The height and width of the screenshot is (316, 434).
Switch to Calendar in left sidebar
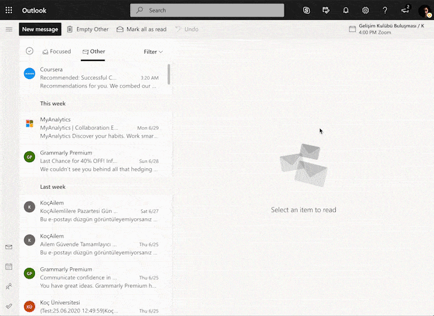(x=8, y=267)
